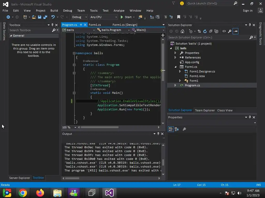Select Form1.resx in Solution Explorer

(x=197, y=76)
